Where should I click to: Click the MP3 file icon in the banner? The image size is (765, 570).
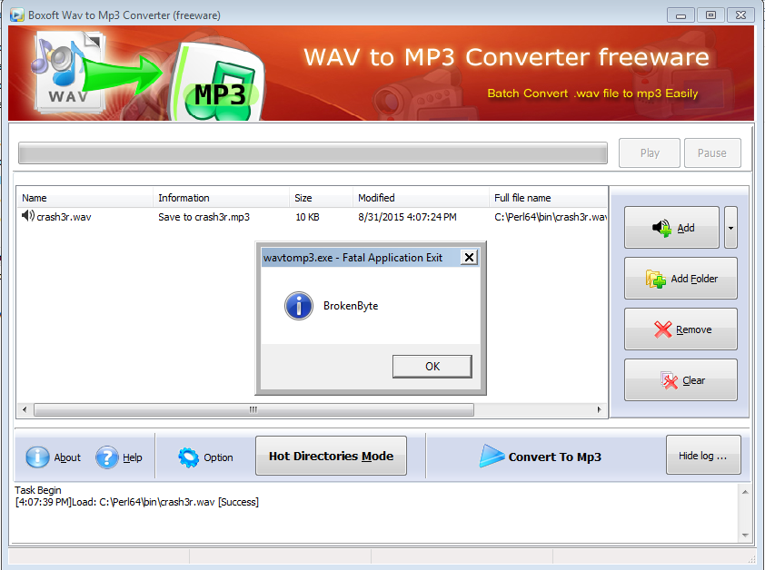218,83
